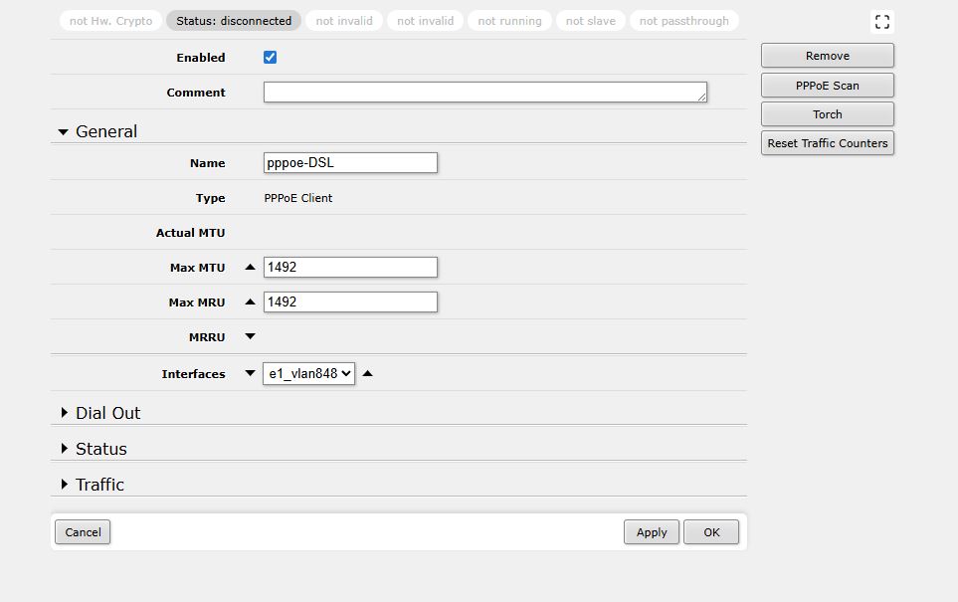Add an interface with the down arrow beside Interfaces
Screen dimensions: 958x602
tap(250, 373)
